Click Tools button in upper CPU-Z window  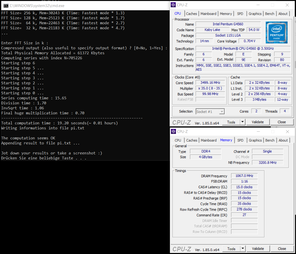[x=231, y=122]
